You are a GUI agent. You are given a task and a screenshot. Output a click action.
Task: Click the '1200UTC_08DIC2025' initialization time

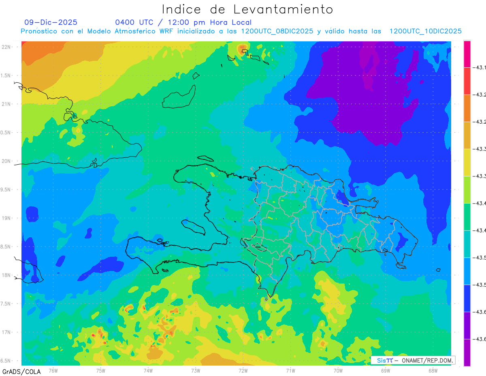pyautogui.click(x=277, y=31)
